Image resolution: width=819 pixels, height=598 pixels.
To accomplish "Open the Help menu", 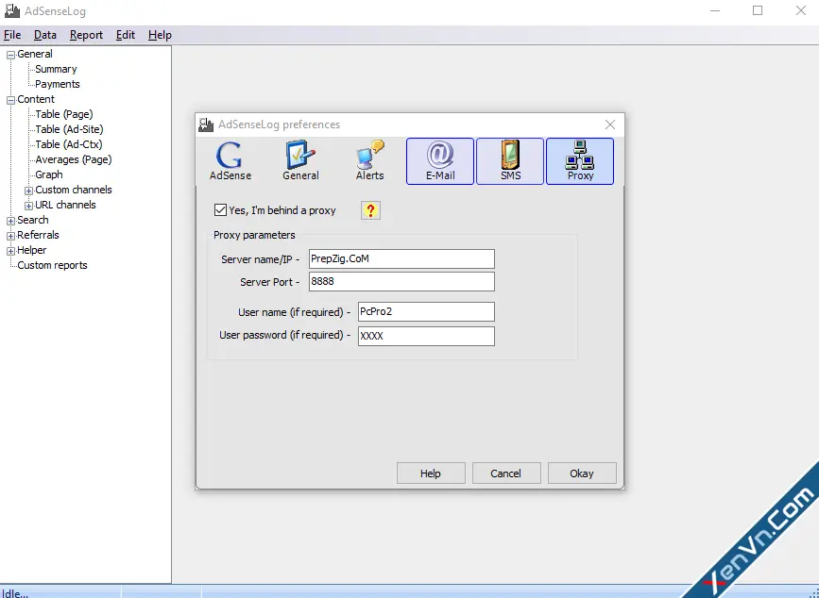I will click(x=160, y=35).
